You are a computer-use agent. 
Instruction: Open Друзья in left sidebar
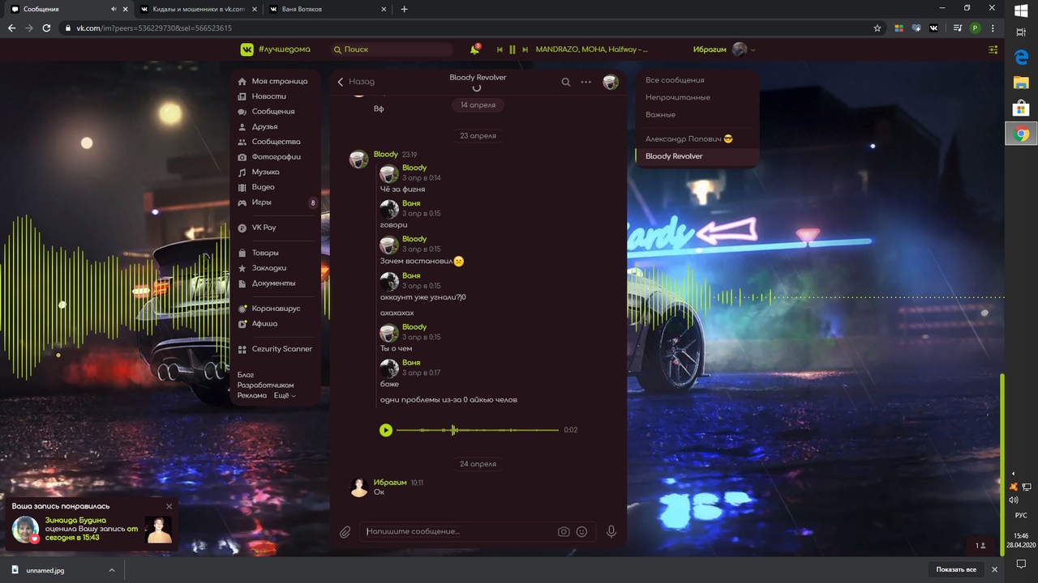click(264, 127)
